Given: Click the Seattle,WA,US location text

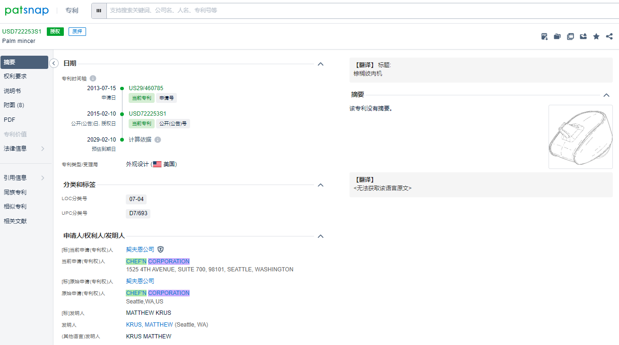Looking at the screenshot, I should click(145, 301).
